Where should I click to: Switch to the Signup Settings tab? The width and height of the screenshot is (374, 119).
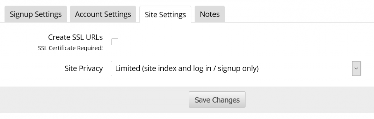pyautogui.click(x=36, y=14)
